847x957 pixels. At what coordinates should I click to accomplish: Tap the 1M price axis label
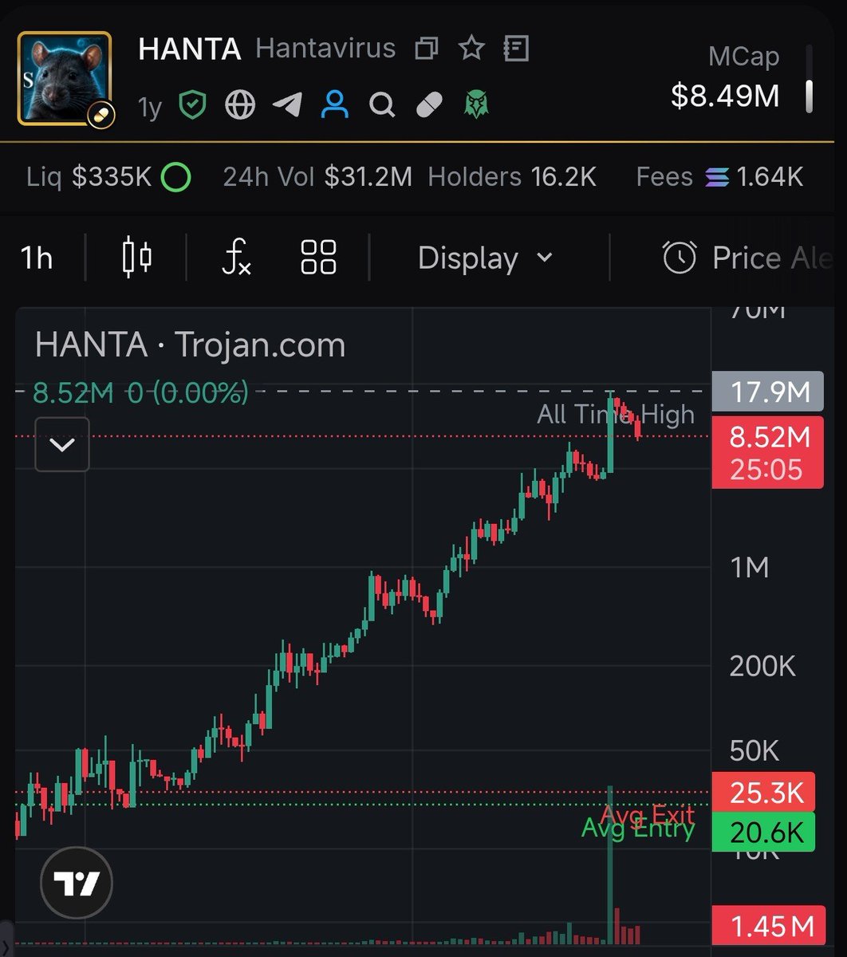[x=750, y=568]
